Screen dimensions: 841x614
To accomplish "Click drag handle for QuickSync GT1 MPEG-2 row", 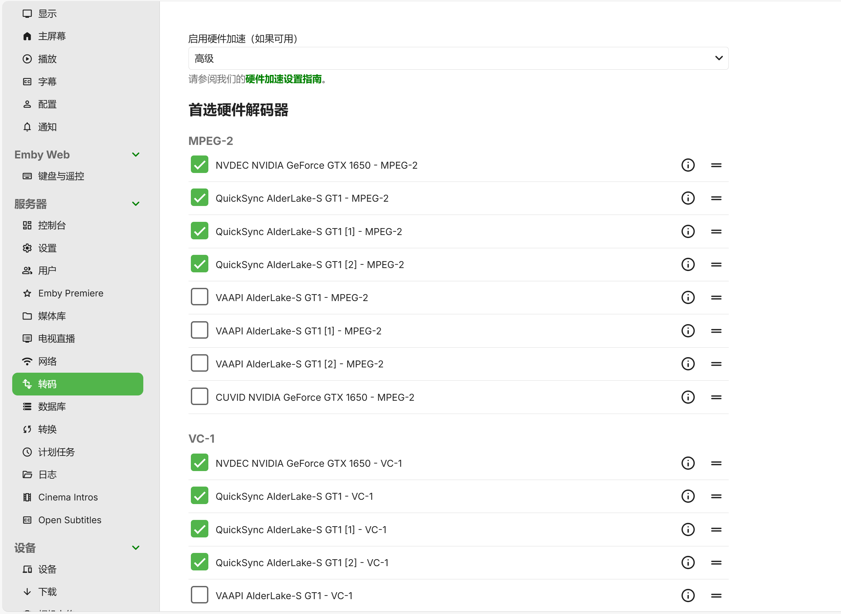I will 716,198.
